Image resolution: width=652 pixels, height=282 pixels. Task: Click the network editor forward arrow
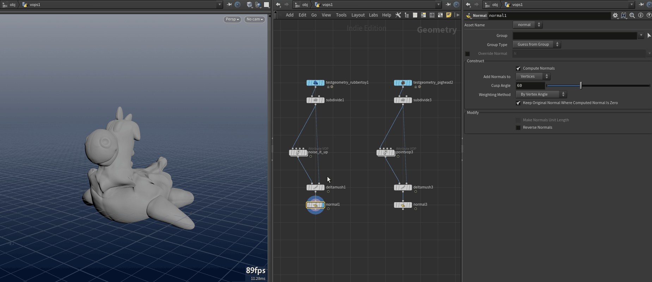(x=287, y=5)
